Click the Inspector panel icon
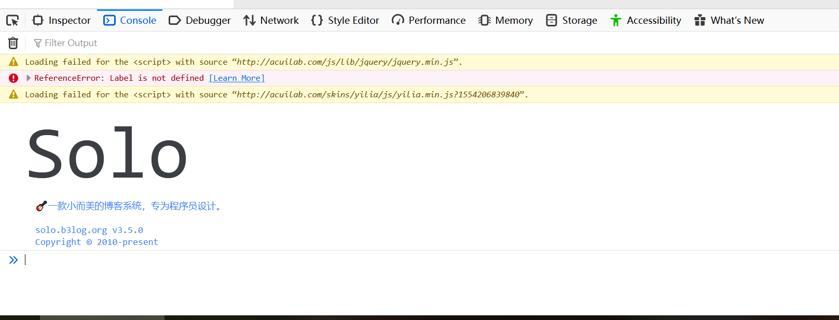839x320 pixels. [38, 21]
